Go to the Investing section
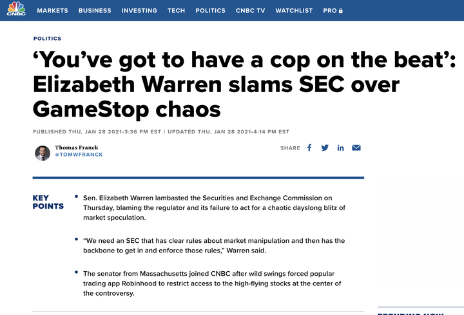464x315 pixels. point(139,11)
